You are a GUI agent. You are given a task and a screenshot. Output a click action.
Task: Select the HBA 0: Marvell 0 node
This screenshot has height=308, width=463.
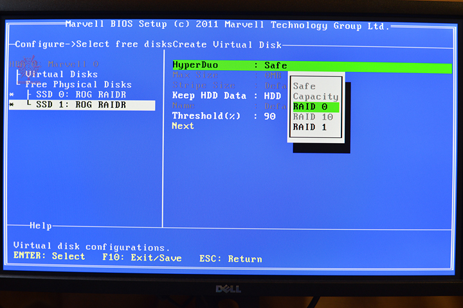[54, 64]
